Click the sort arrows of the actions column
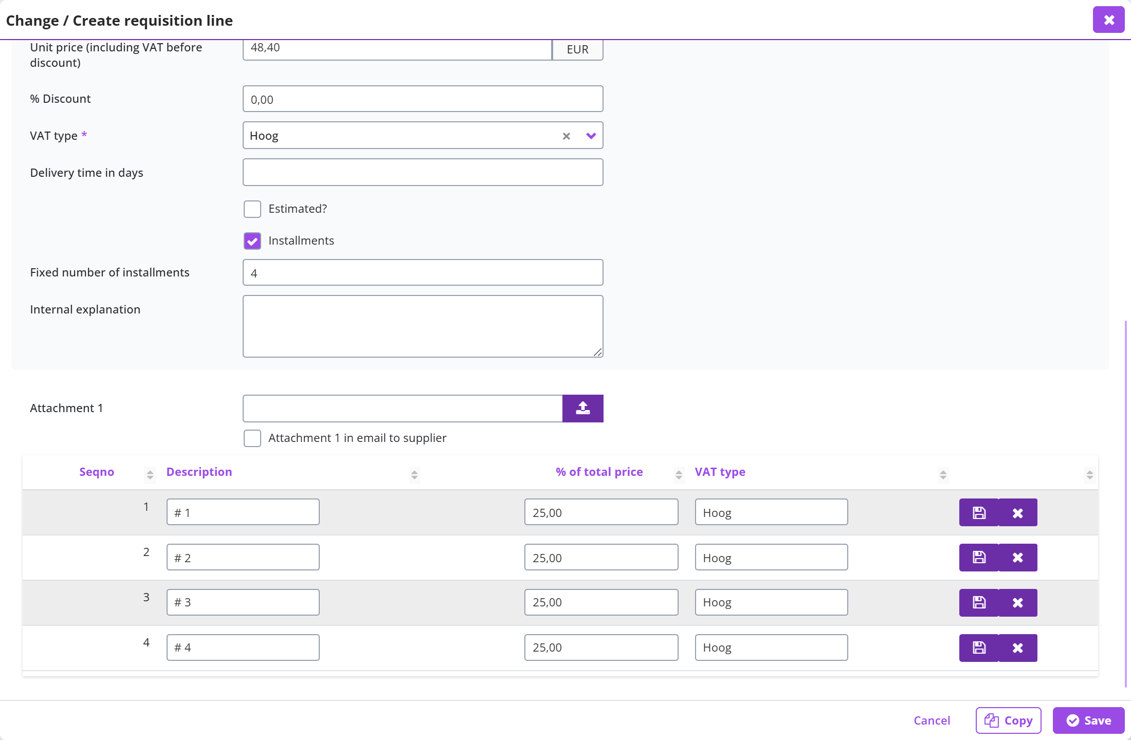Image resolution: width=1131 pixels, height=740 pixels. tap(1089, 474)
